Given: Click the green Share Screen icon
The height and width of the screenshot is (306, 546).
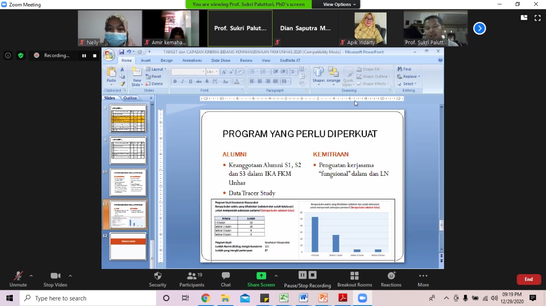Looking at the screenshot, I should pos(261,276).
